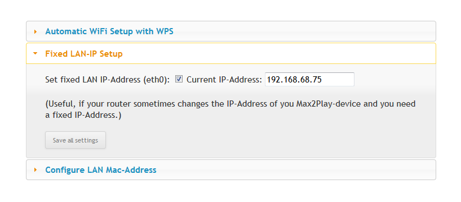Click the 'a fixed IP-Address.)' help text line
The image size is (461, 202).
(83, 116)
